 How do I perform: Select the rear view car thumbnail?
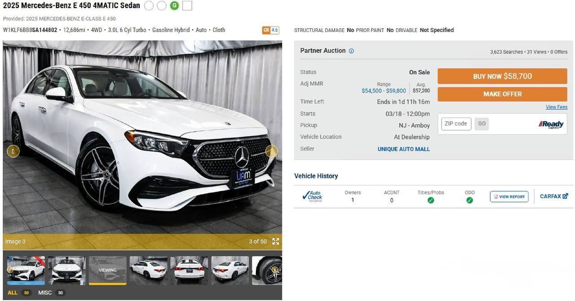click(x=189, y=270)
